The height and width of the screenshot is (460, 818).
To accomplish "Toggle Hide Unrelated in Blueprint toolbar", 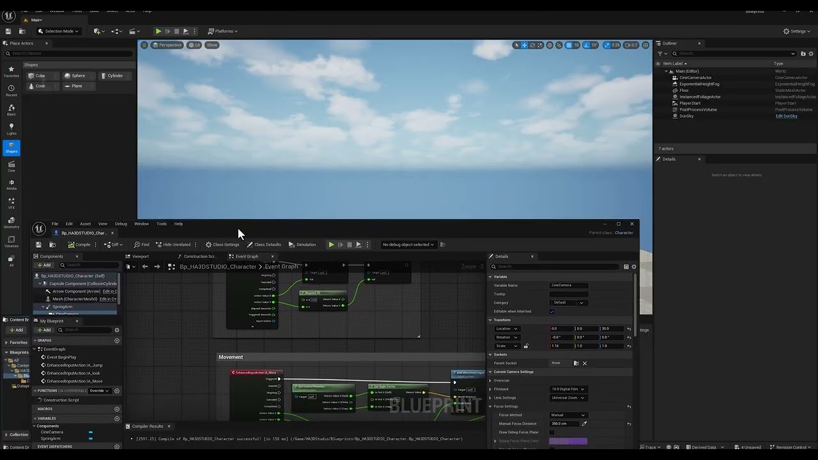I will (173, 245).
